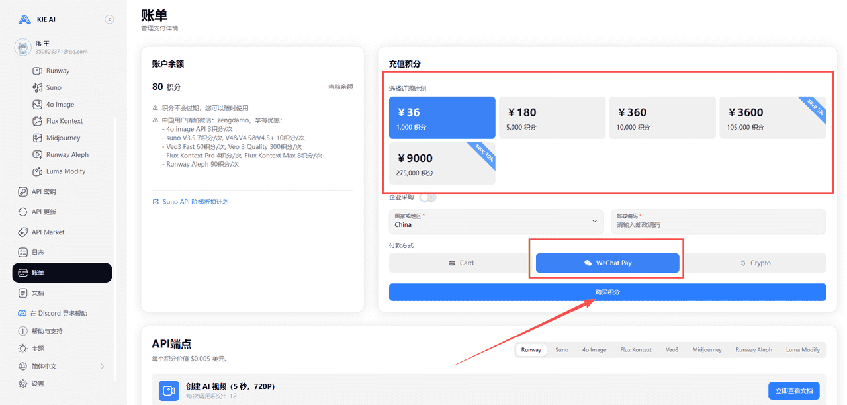
Task: Open 设置 via its gear icon
Action: (x=22, y=384)
